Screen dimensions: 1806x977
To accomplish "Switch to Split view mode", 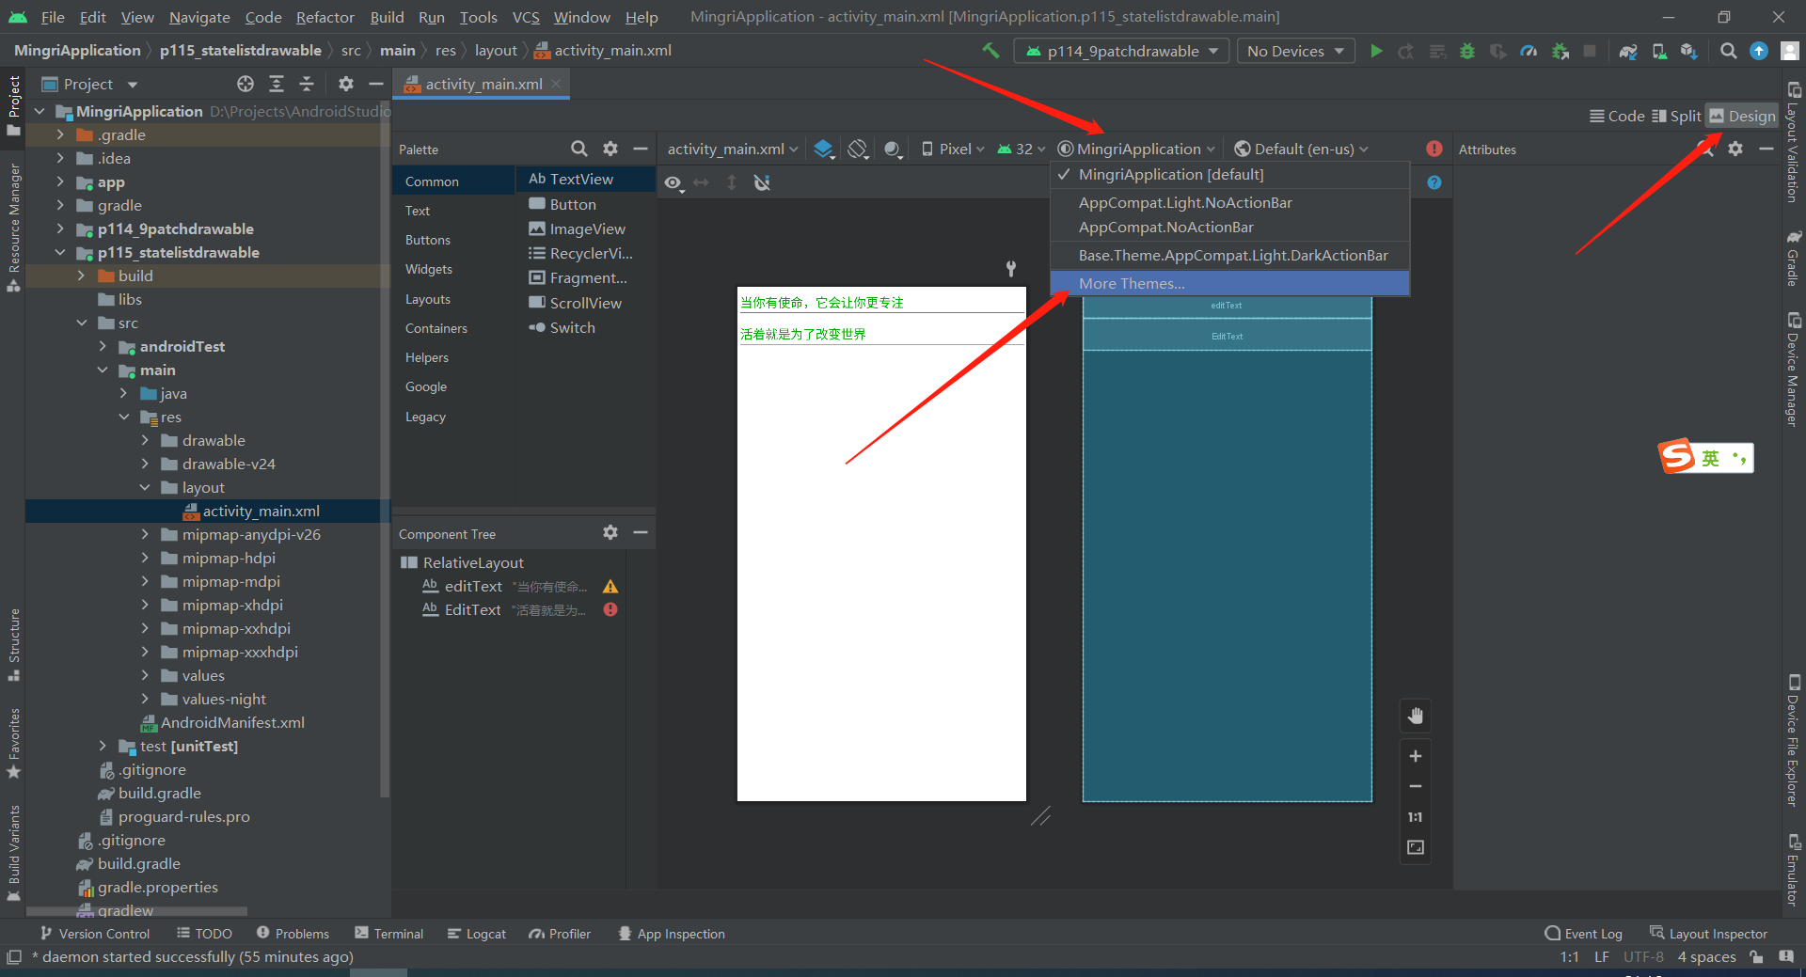I will click(1676, 116).
